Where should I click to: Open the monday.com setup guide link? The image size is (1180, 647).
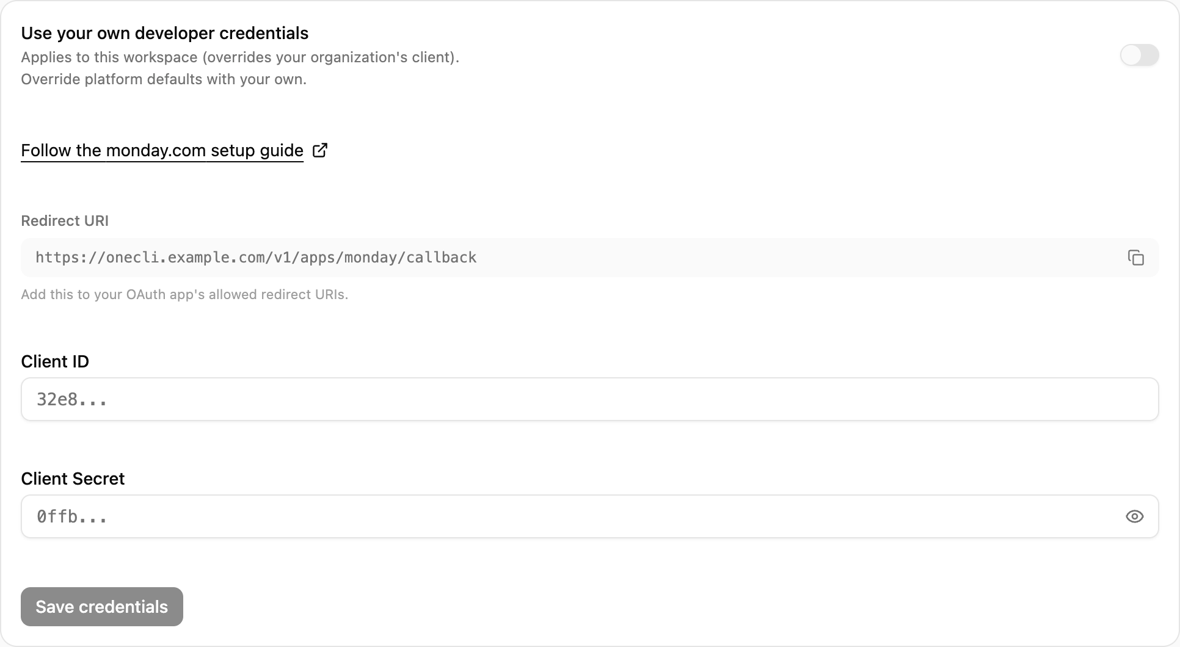tap(162, 150)
